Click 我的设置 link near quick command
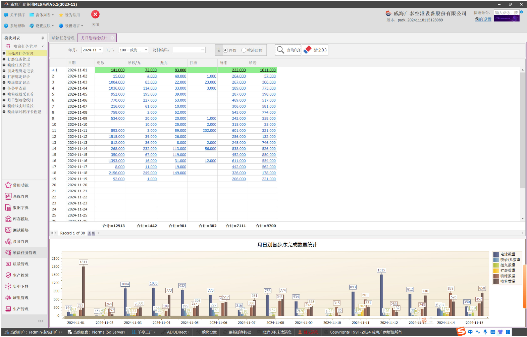 (x=483, y=19)
